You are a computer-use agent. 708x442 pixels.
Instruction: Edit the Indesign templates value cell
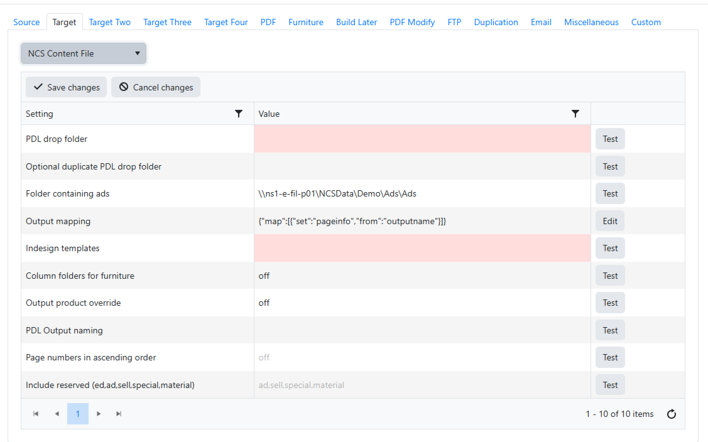pos(422,248)
